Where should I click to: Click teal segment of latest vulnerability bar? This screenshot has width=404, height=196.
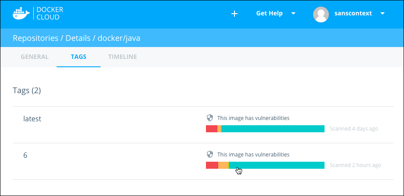click(x=272, y=129)
